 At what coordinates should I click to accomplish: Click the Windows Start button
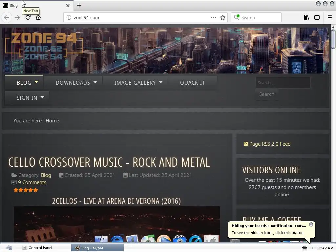(x=9, y=248)
